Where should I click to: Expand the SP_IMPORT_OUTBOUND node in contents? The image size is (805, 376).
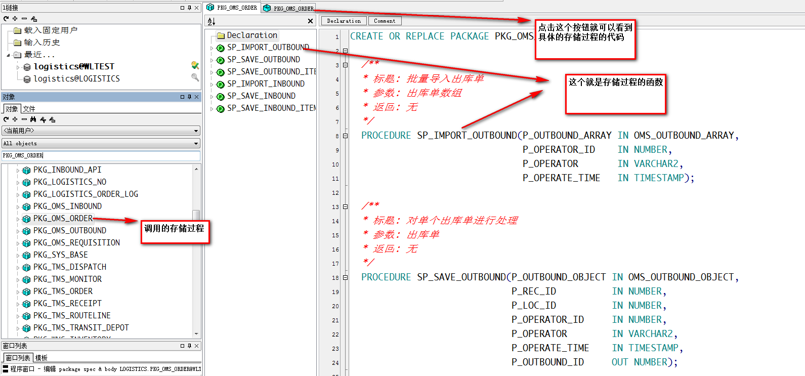pyautogui.click(x=212, y=48)
